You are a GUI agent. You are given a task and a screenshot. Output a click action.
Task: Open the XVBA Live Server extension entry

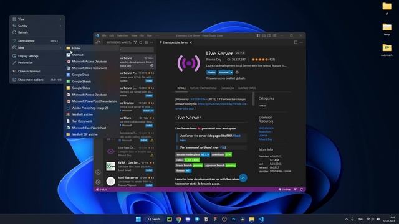pyautogui.click(x=130, y=166)
